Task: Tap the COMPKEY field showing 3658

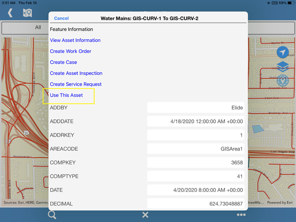Action: [x=196, y=163]
